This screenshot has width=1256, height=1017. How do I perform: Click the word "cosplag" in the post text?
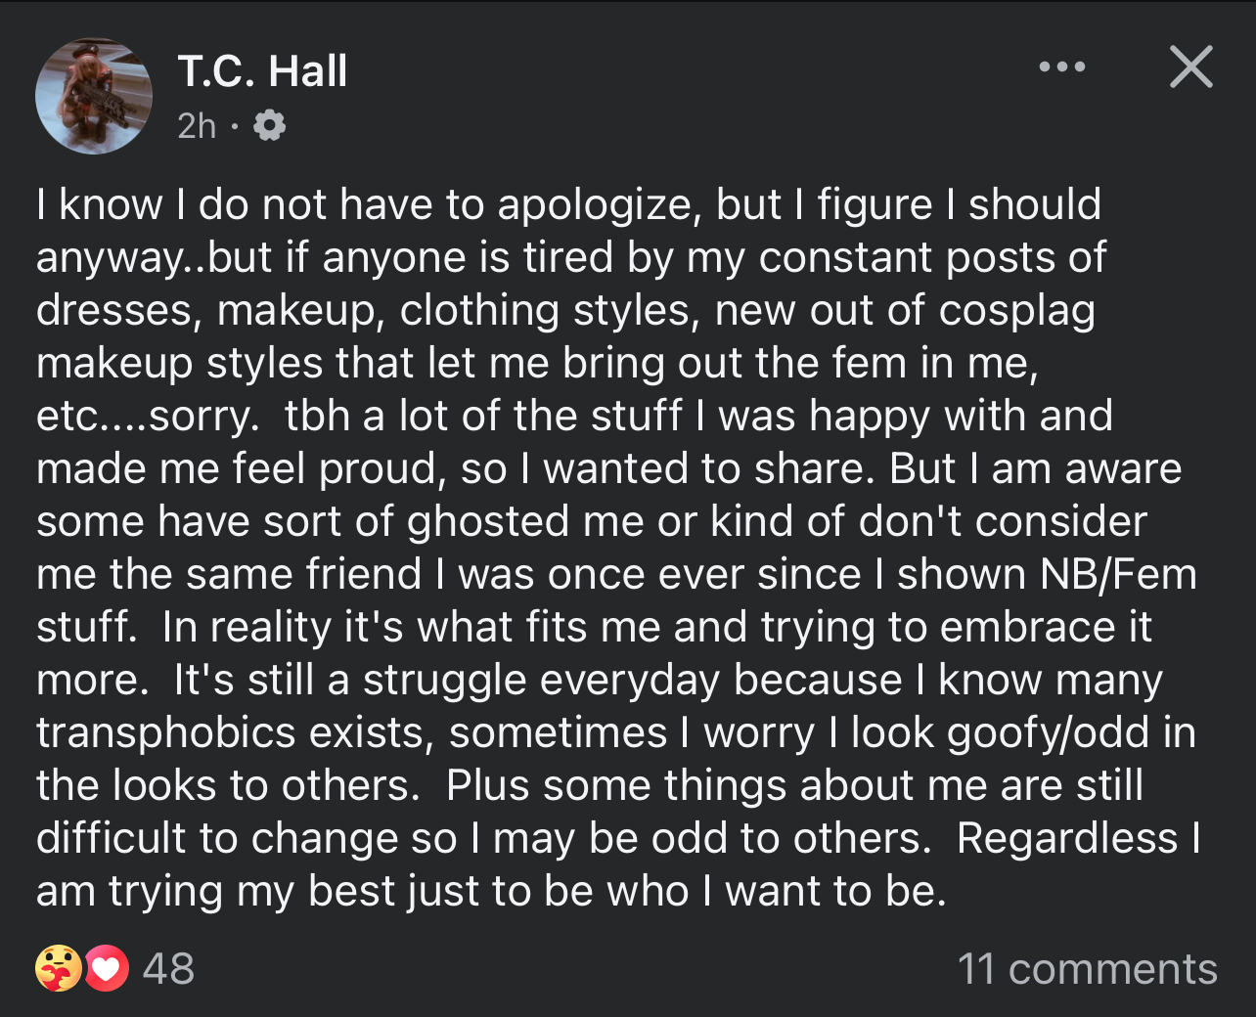[x=1017, y=310]
